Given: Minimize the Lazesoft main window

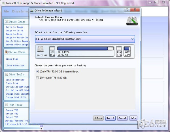Looking at the screenshot, I should 150,2.
